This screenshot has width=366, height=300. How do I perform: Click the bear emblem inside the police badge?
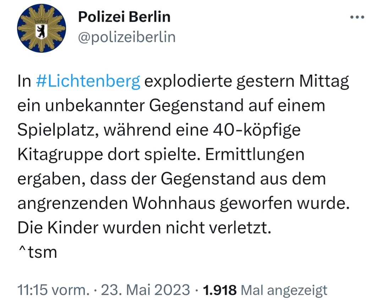tap(42, 30)
